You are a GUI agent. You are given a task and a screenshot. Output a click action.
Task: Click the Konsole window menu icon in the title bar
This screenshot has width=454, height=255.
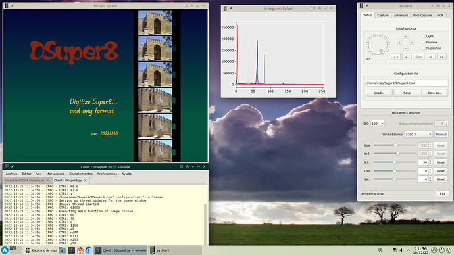[7, 166]
